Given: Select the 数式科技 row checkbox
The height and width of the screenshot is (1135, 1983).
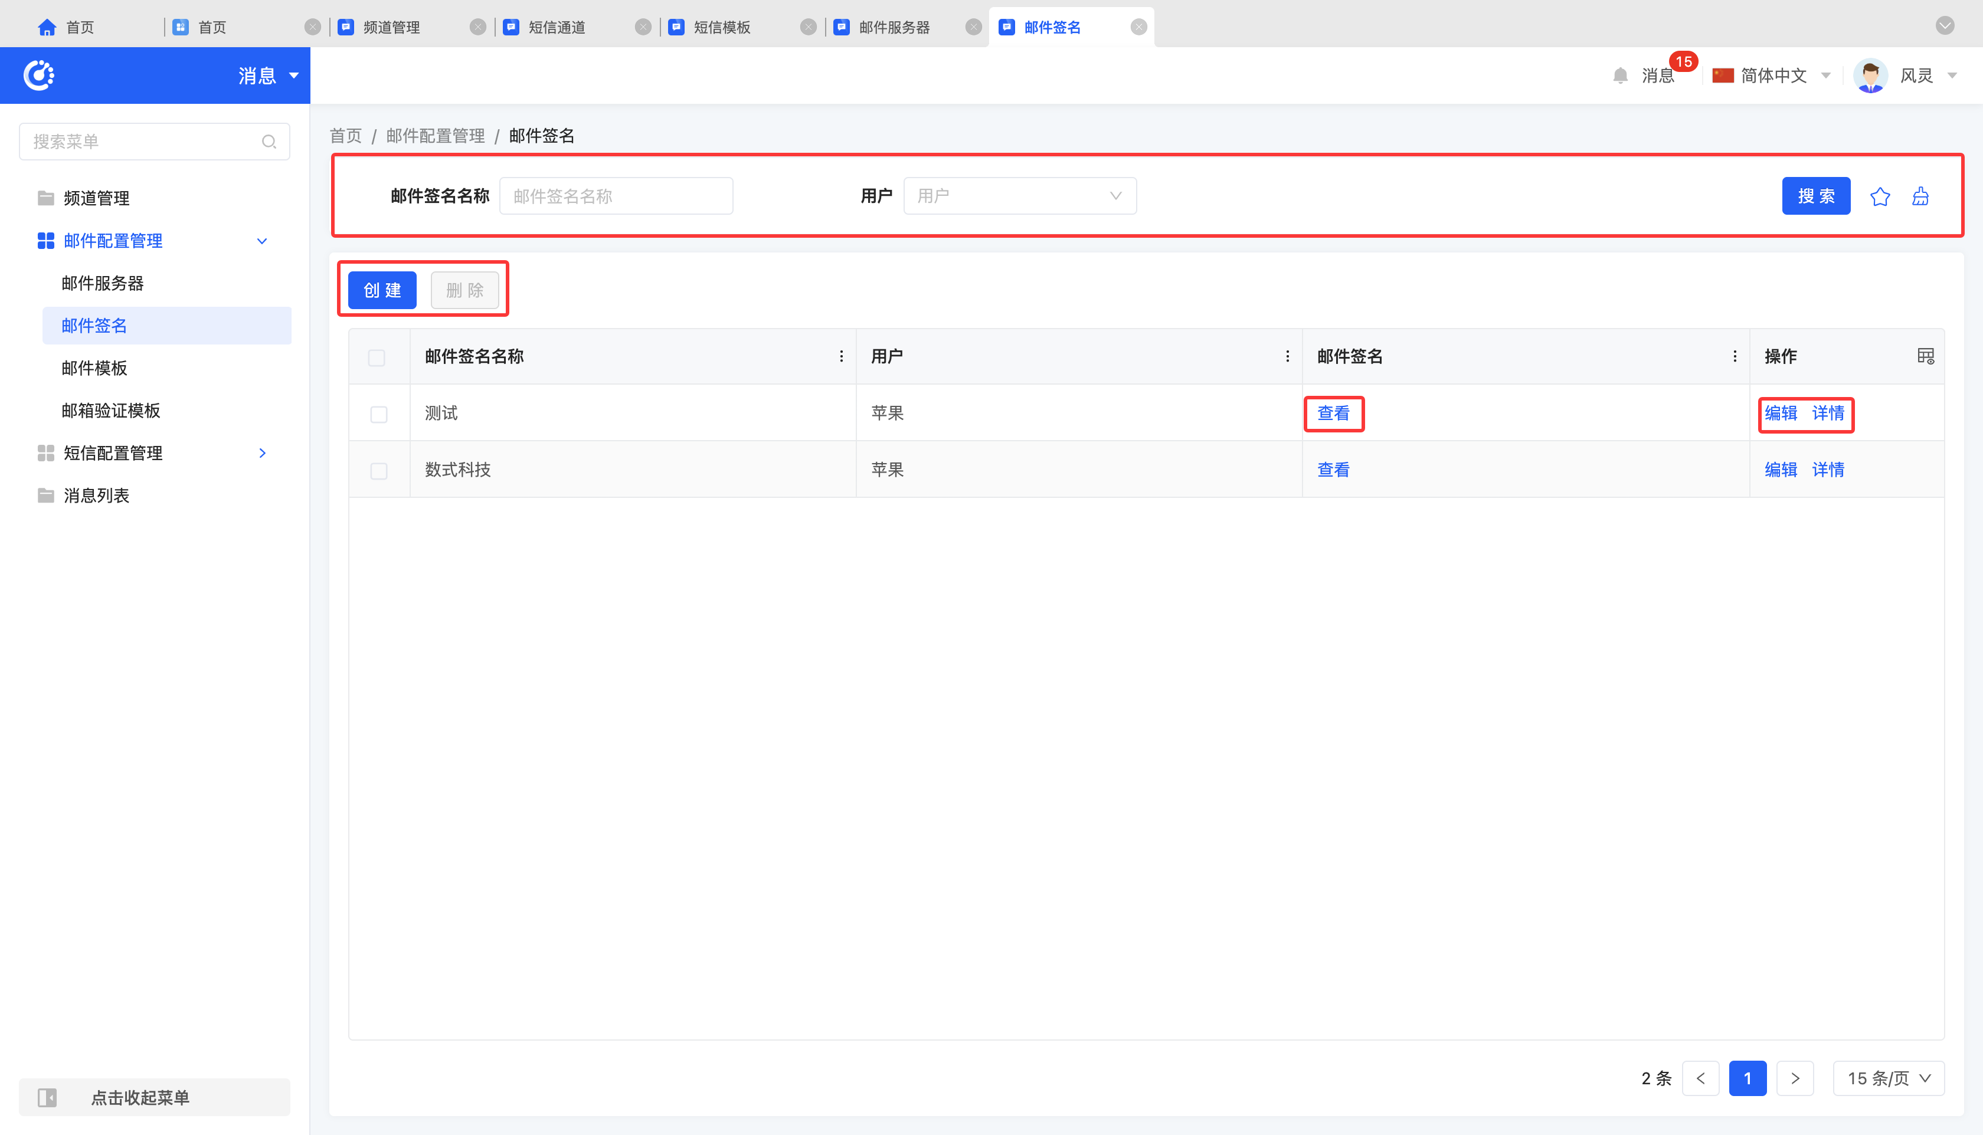Looking at the screenshot, I should pos(379,471).
